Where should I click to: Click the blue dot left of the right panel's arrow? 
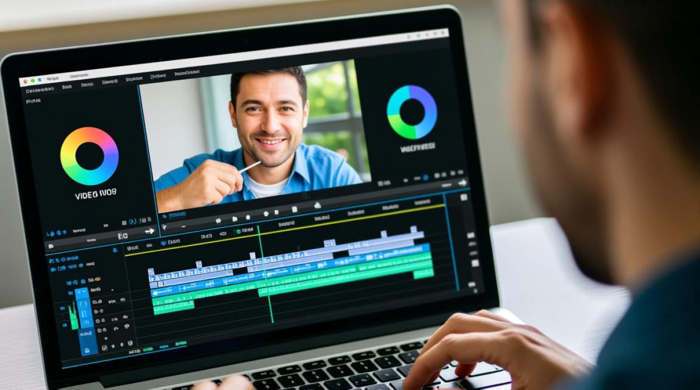tap(425, 178)
